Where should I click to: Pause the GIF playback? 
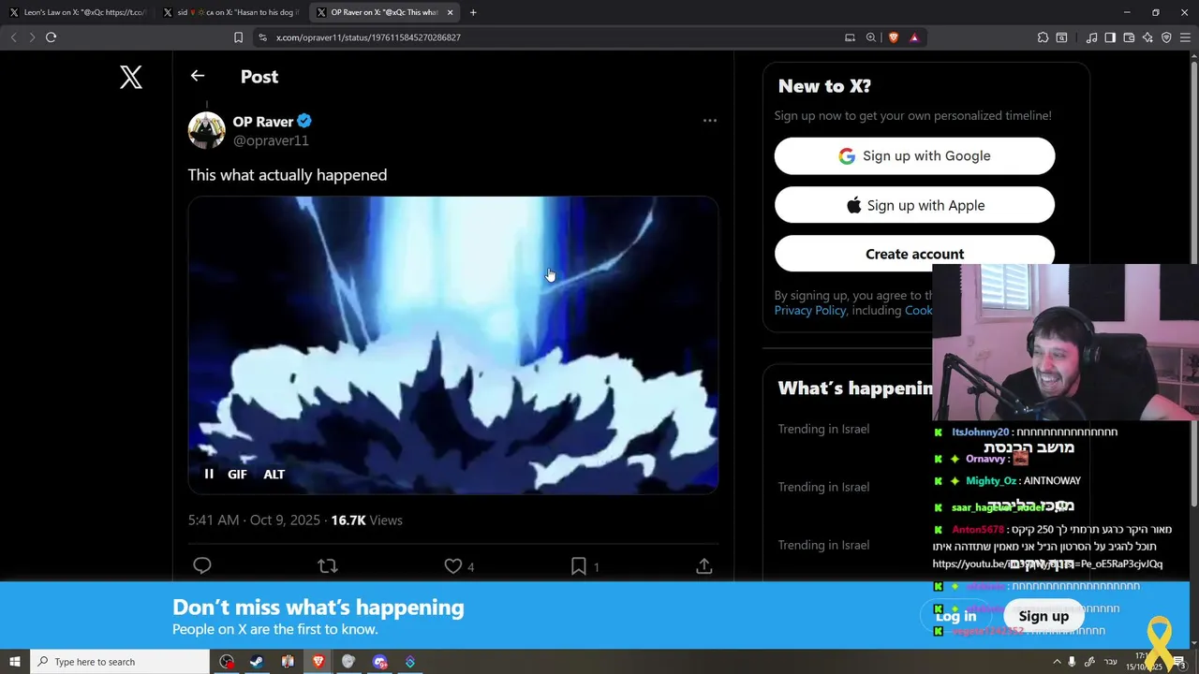click(x=209, y=474)
